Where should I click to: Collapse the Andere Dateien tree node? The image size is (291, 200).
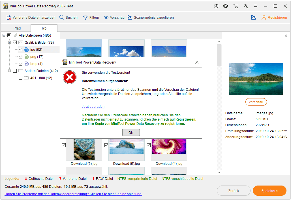pos(9,71)
